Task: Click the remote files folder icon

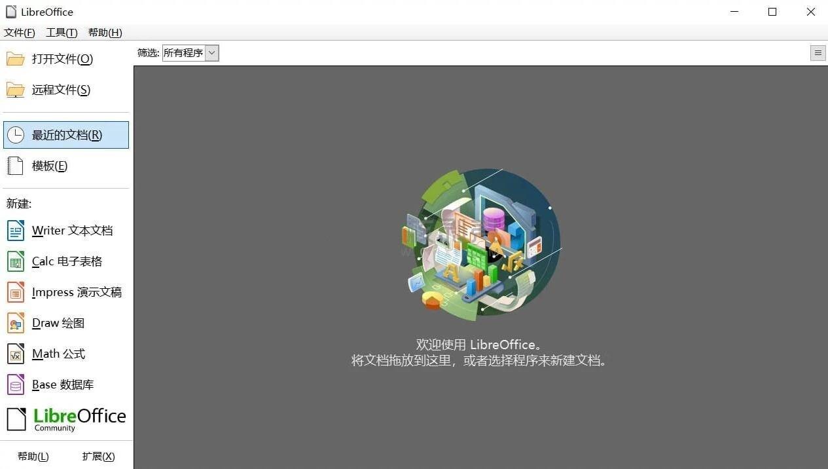Action: 16,90
